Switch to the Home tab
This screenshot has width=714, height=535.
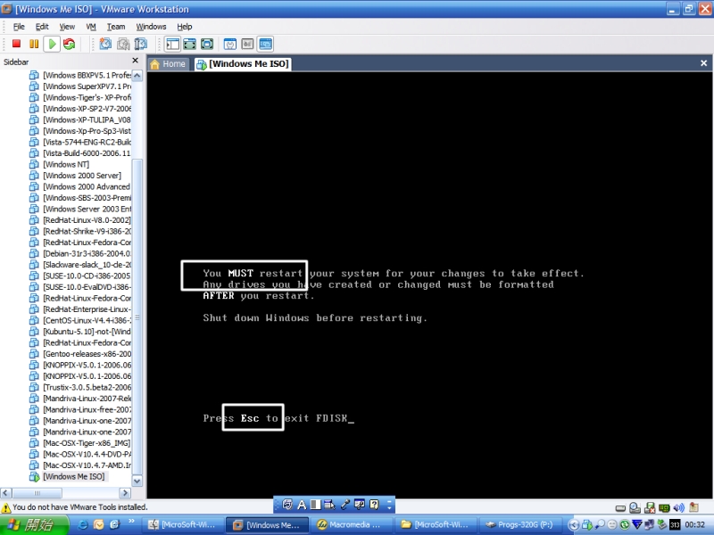pyautogui.click(x=168, y=63)
